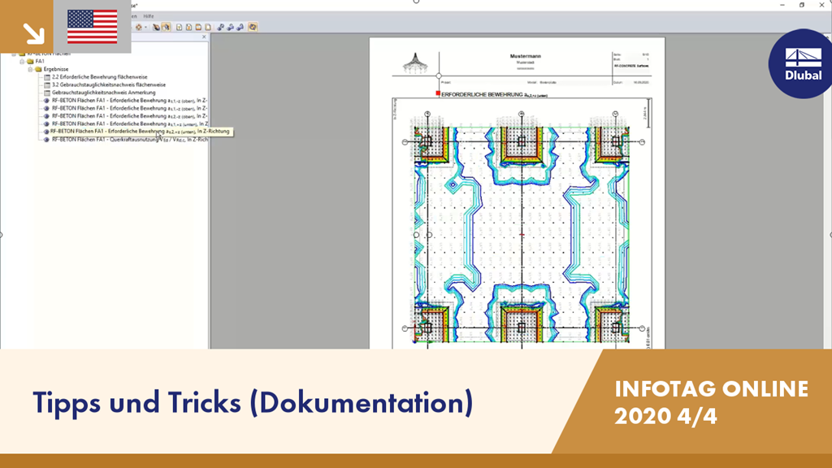Click first blue tool icon in toolbar
The height and width of the screenshot is (468, 832).
pos(221,27)
